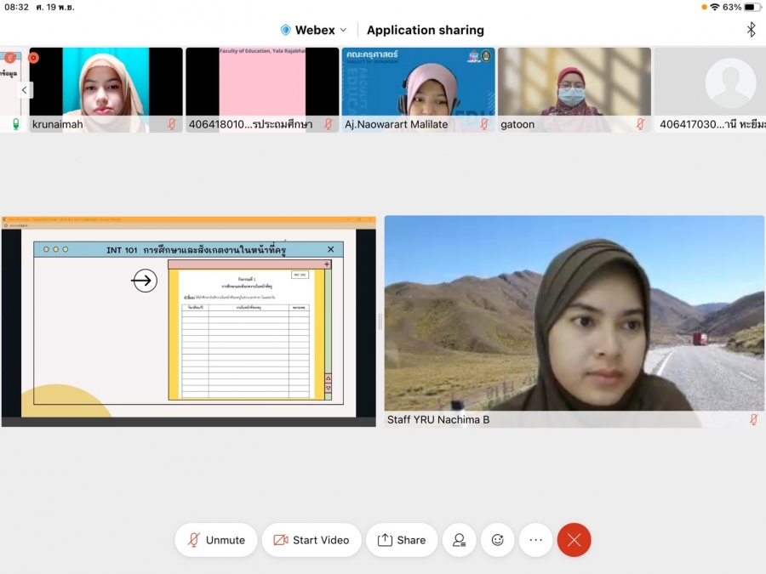
Task: Click the plus icon on the slide's pink bar
Action: [327, 264]
